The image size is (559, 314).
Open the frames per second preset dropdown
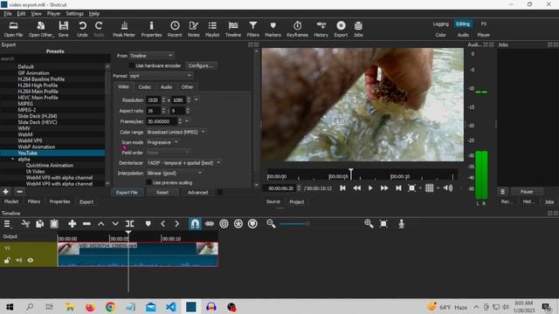[x=187, y=121]
